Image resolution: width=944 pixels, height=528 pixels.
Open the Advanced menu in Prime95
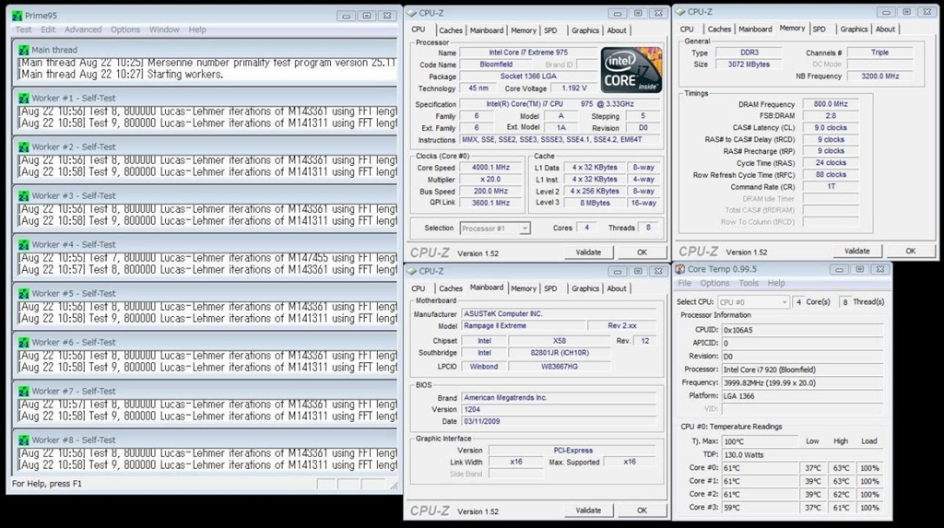tap(83, 29)
